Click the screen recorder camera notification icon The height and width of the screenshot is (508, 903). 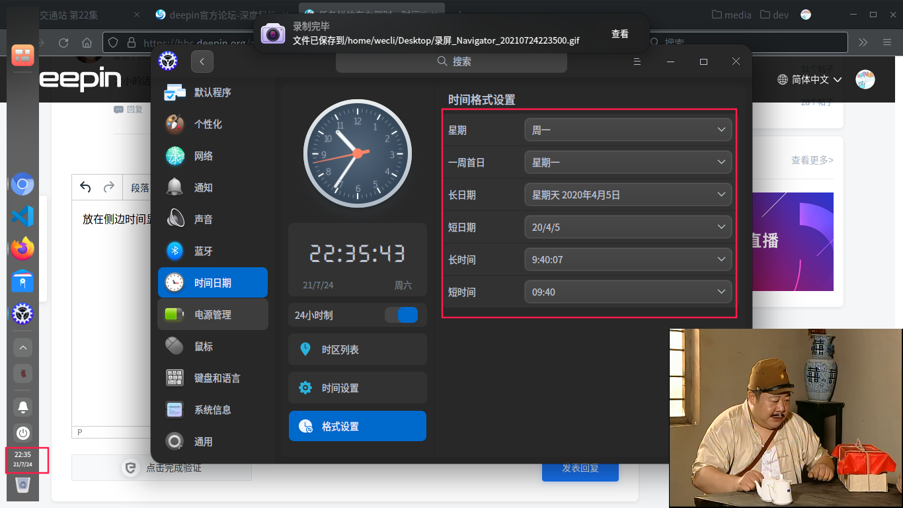(x=273, y=33)
